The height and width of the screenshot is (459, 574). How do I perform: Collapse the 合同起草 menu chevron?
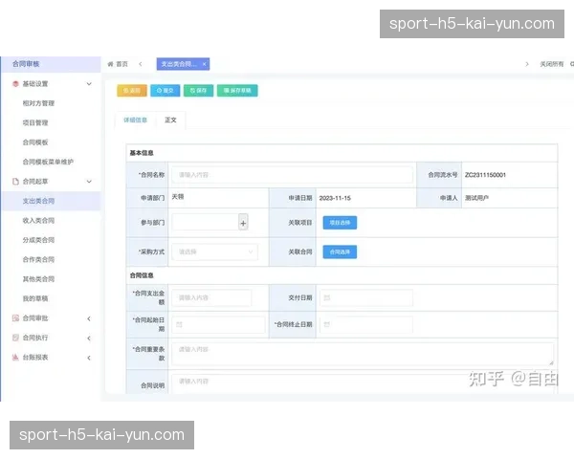(x=89, y=182)
